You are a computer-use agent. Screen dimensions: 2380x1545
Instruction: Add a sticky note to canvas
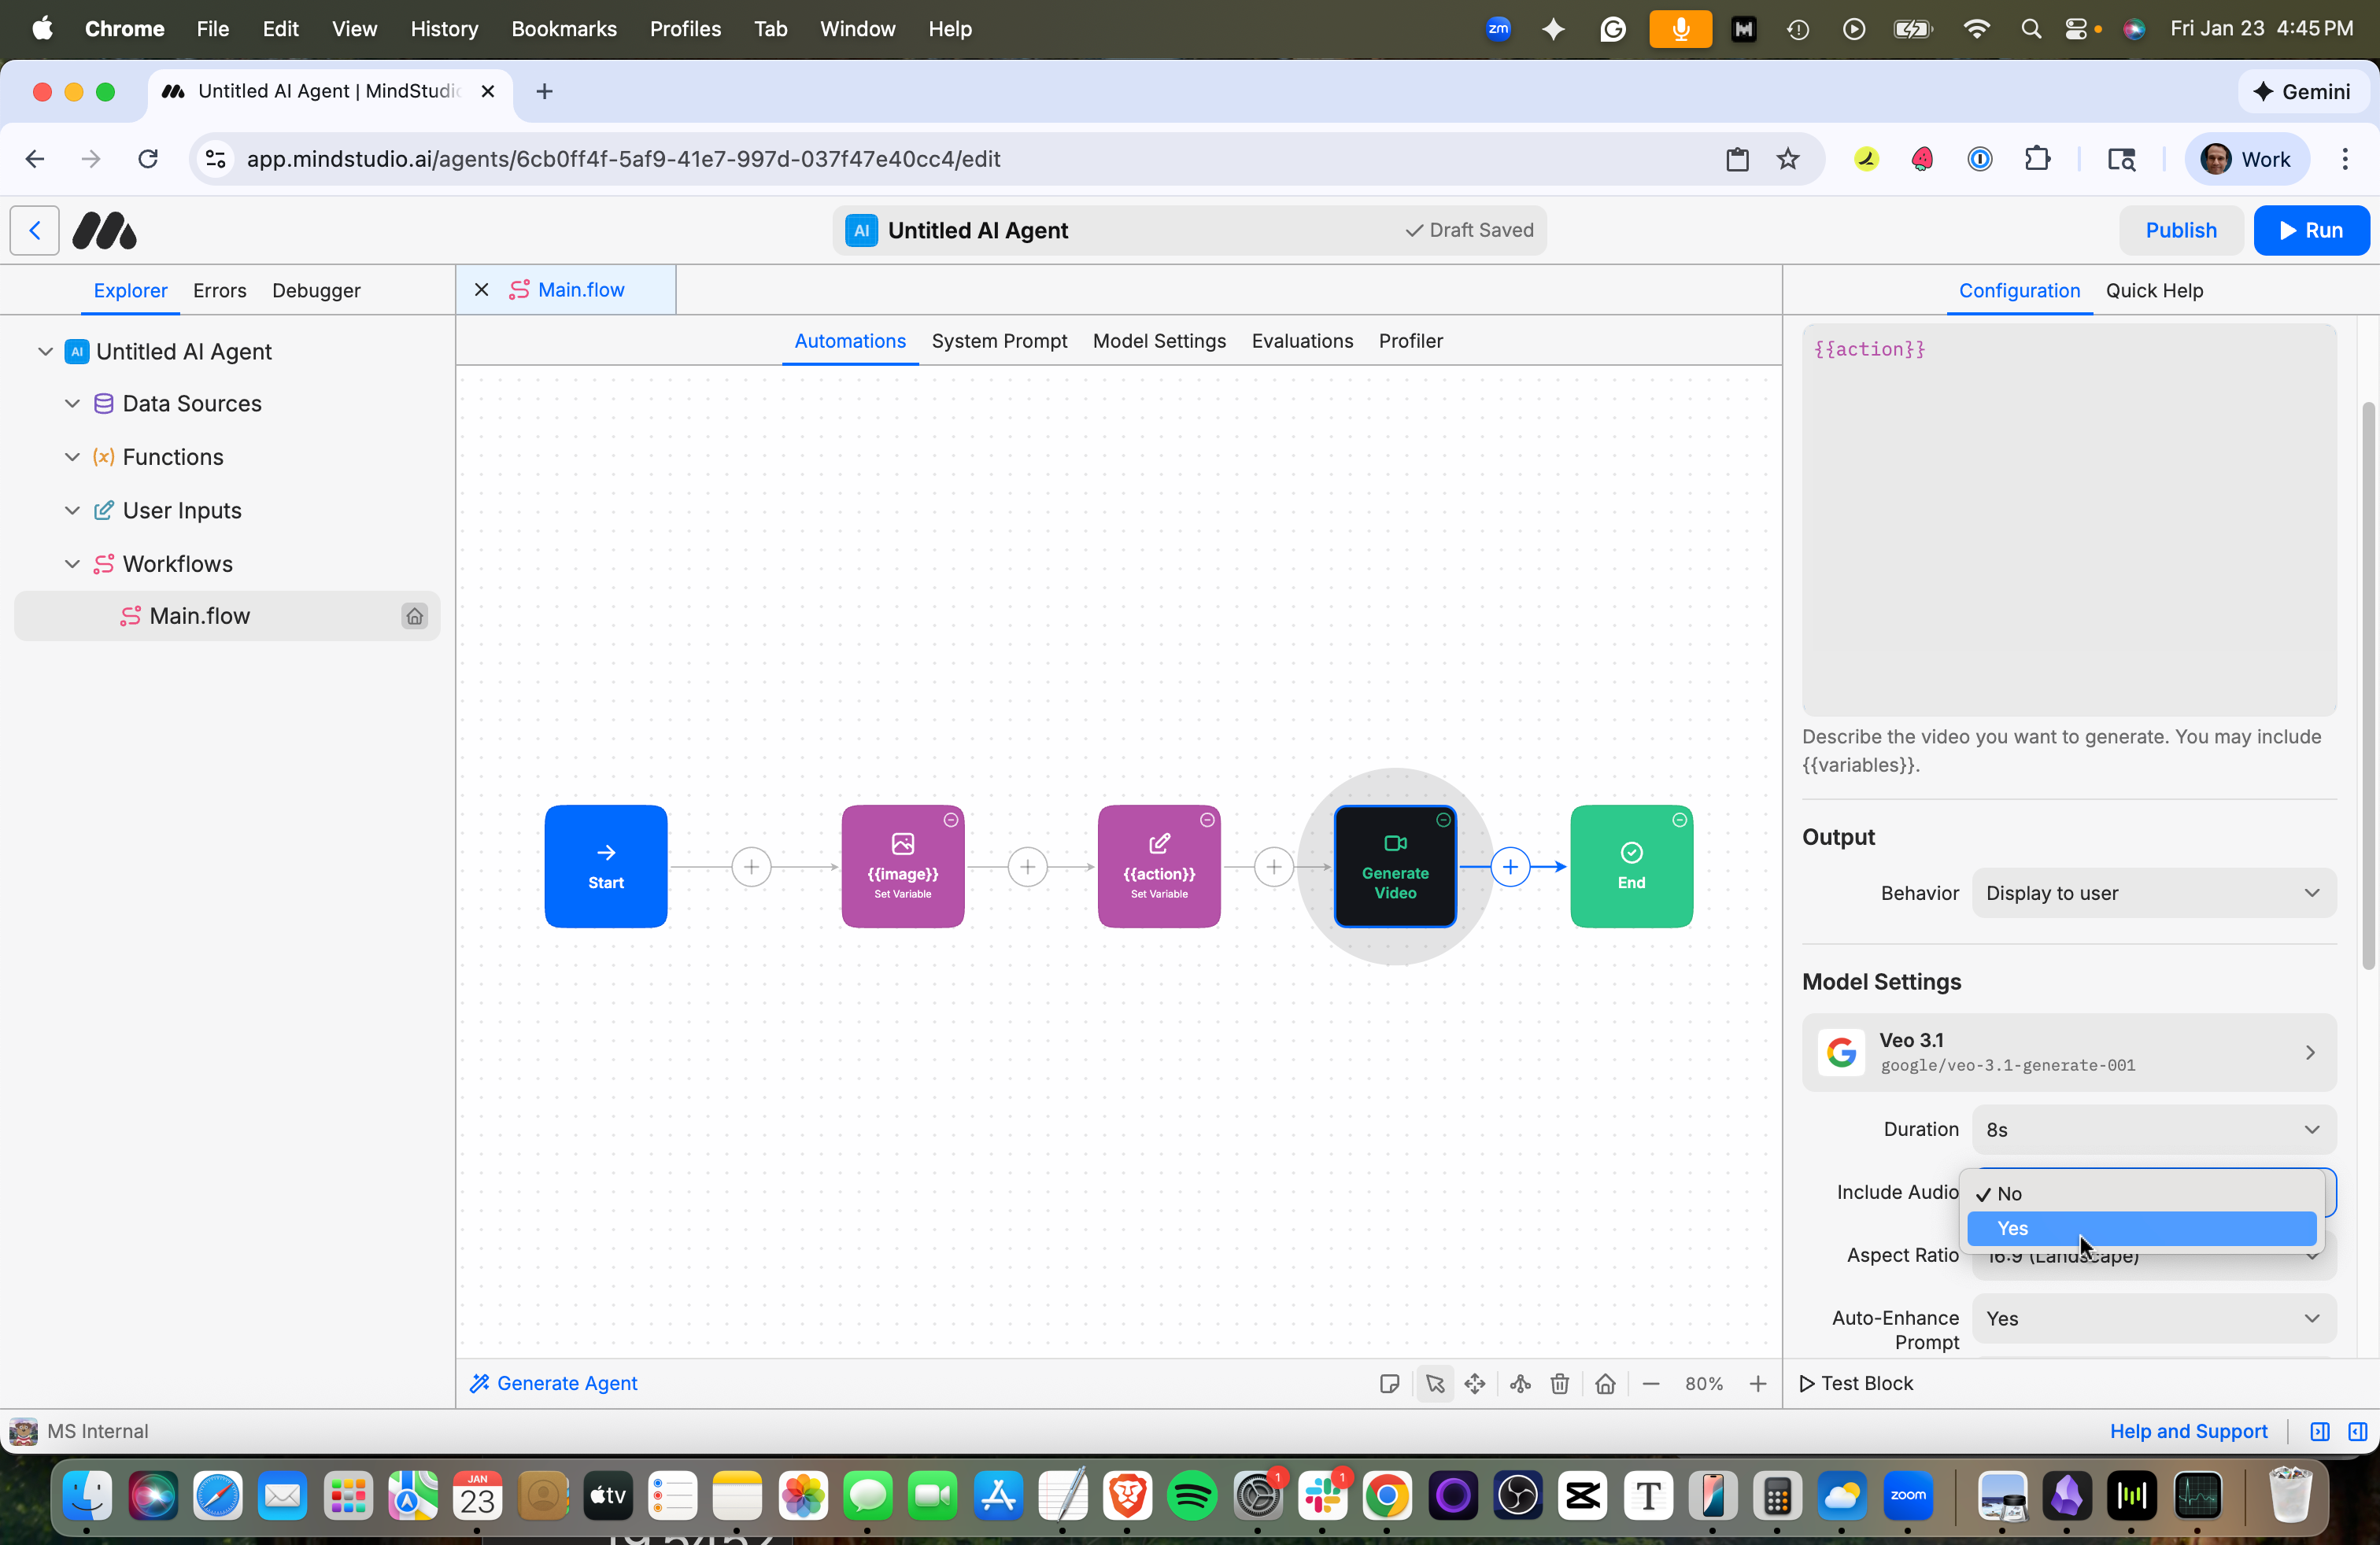coord(1389,1383)
